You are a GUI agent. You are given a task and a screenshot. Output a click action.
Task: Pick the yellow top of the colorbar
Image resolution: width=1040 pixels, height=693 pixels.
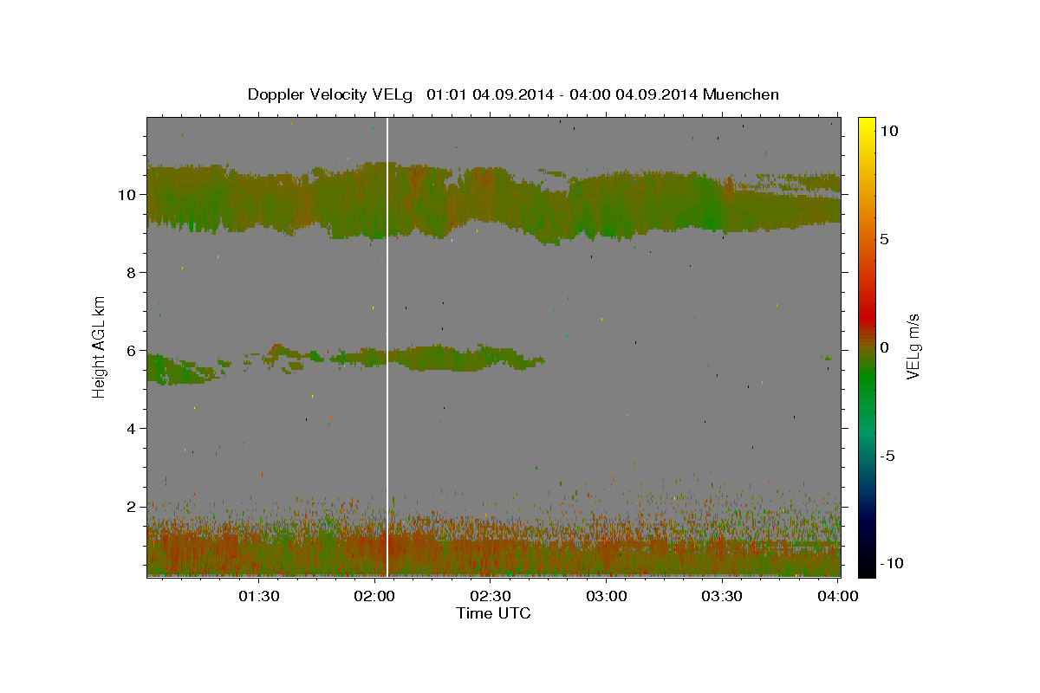866,126
